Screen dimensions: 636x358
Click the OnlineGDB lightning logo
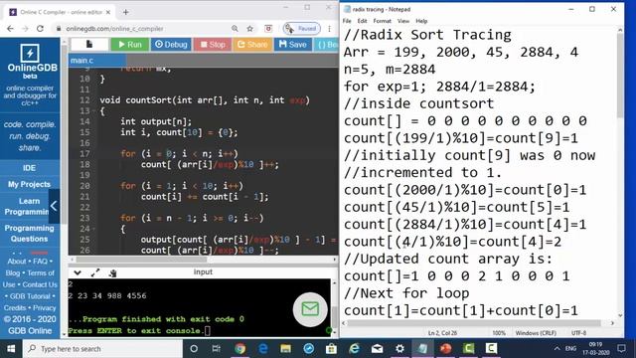click(x=30, y=53)
